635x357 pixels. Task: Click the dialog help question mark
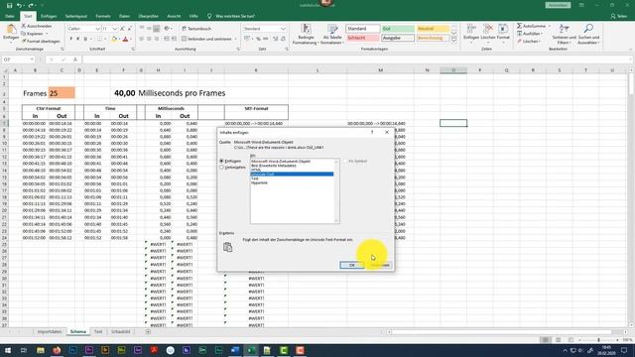pos(372,132)
